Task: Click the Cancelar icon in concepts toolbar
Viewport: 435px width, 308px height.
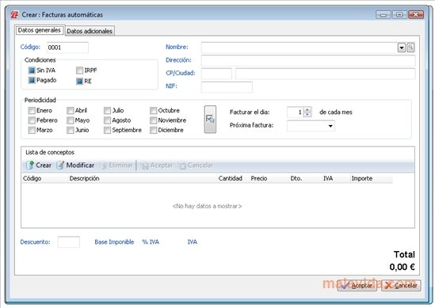Action: click(182, 165)
